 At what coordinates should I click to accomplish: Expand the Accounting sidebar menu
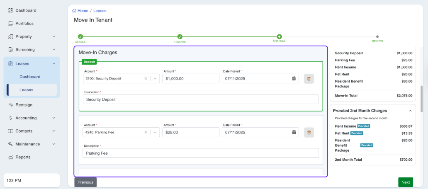point(53,118)
